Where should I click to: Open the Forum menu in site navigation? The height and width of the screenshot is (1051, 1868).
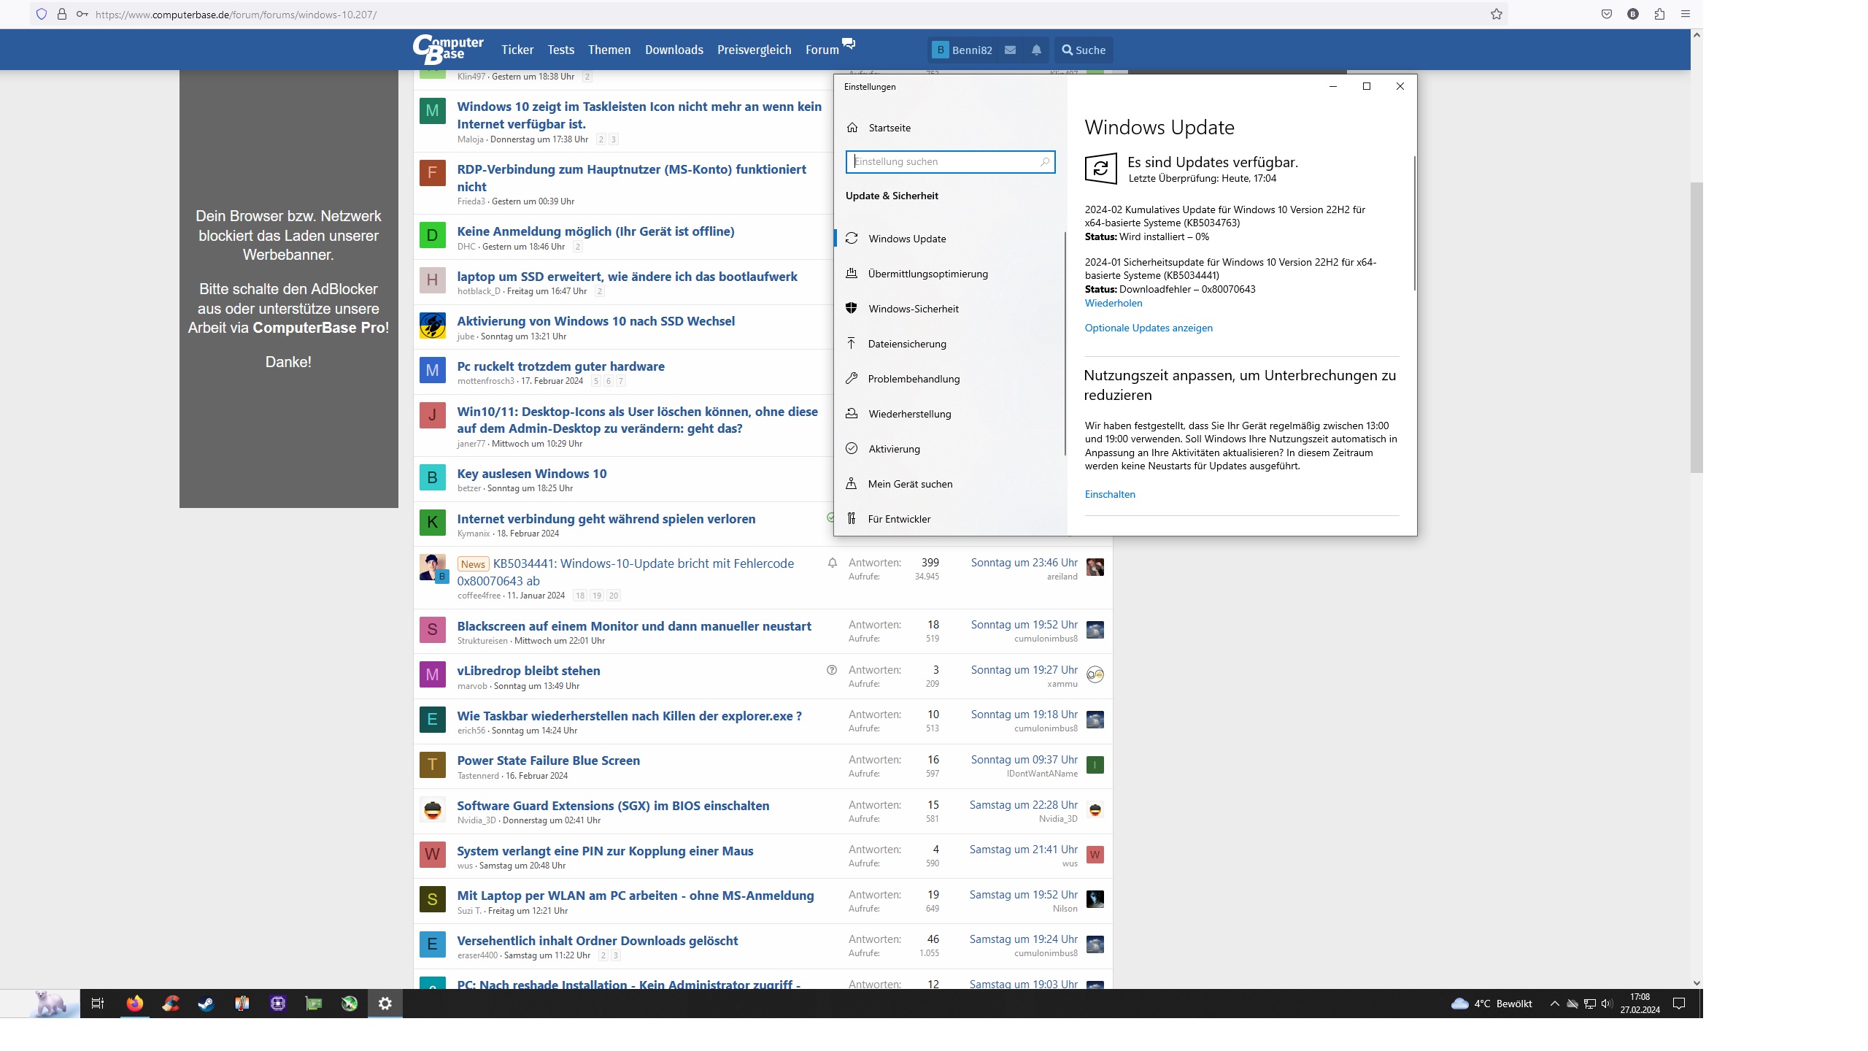coord(822,50)
